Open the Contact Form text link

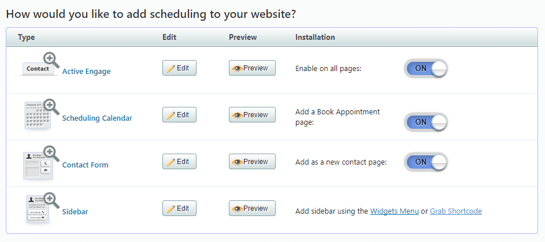85,165
